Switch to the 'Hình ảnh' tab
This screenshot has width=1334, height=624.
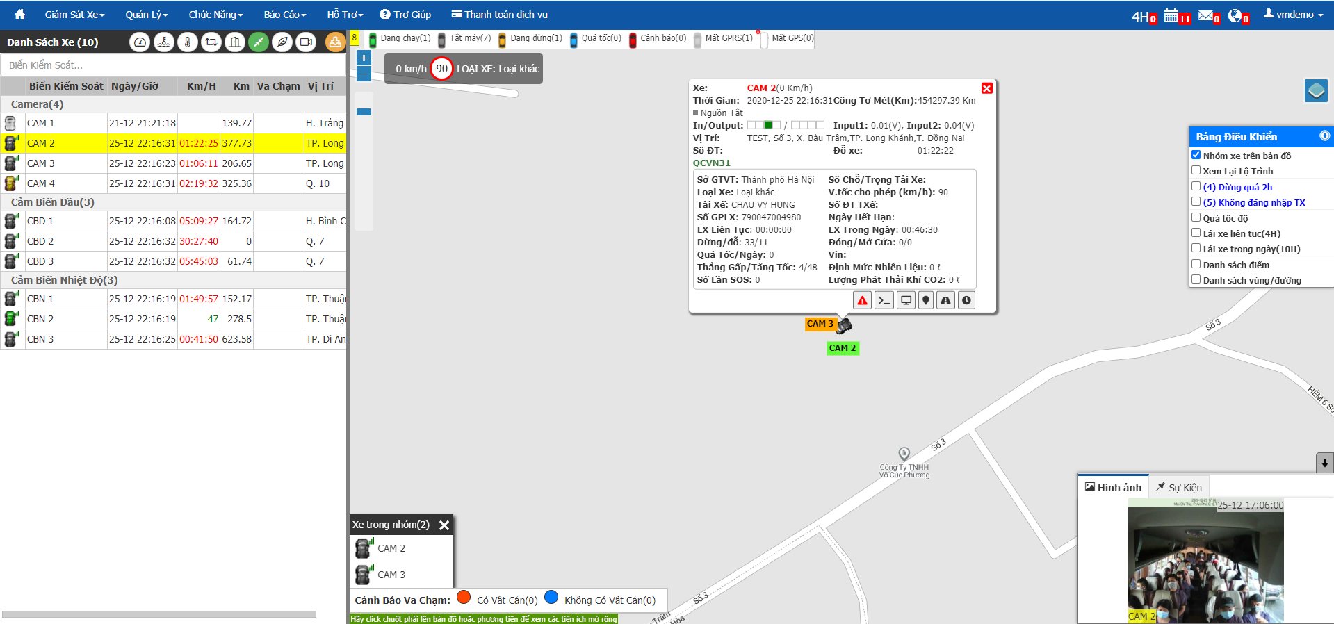click(x=1114, y=487)
